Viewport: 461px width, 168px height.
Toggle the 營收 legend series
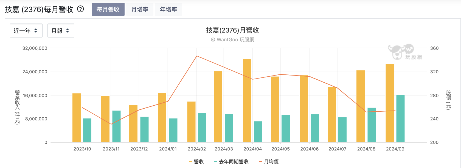[x=196, y=162]
